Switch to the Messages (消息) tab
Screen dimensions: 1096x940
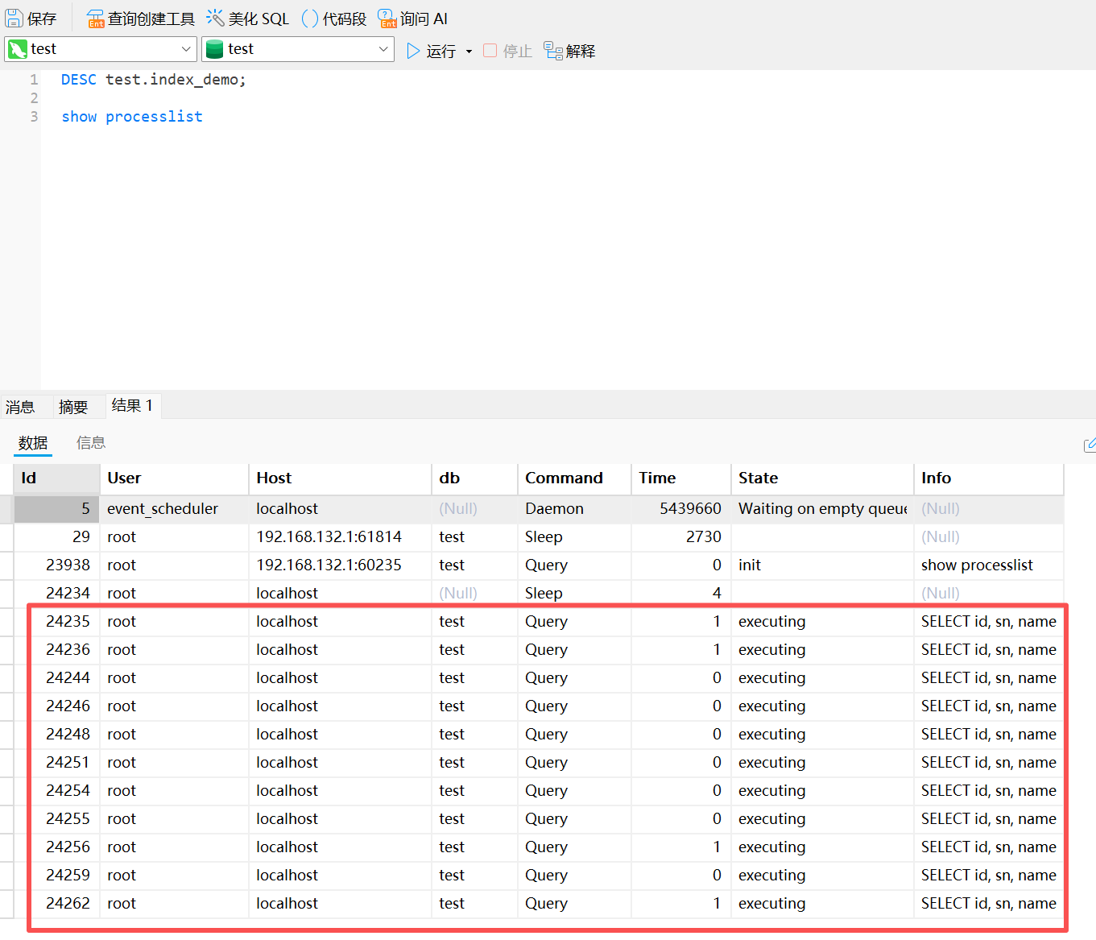tap(20, 407)
